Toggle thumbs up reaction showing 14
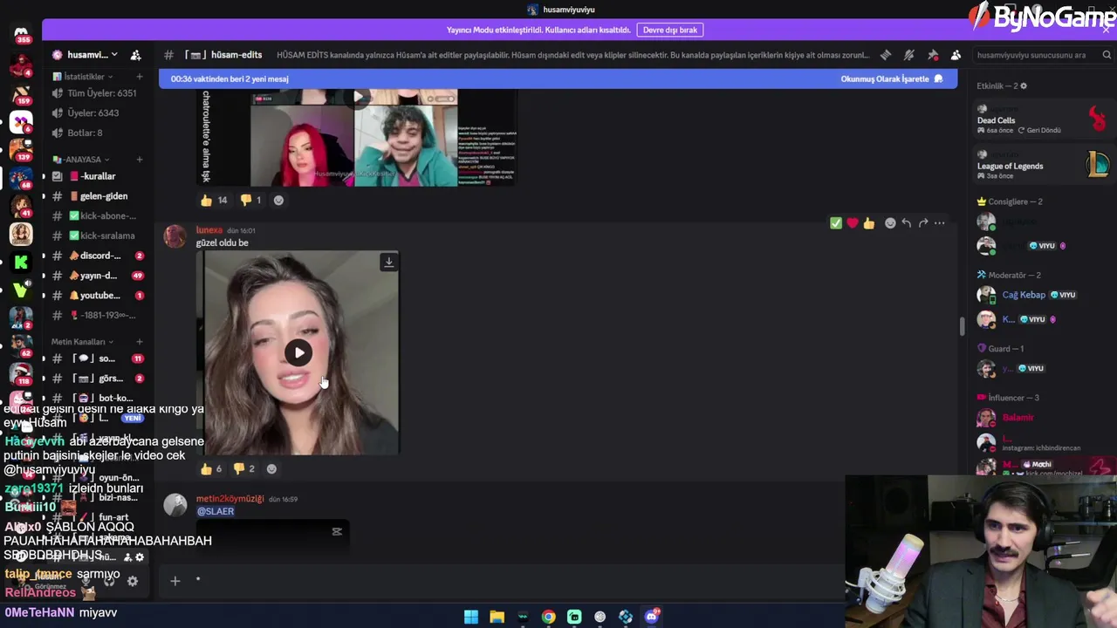The width and height of the screenshot is (1117, 628). [x=214, y=200]
